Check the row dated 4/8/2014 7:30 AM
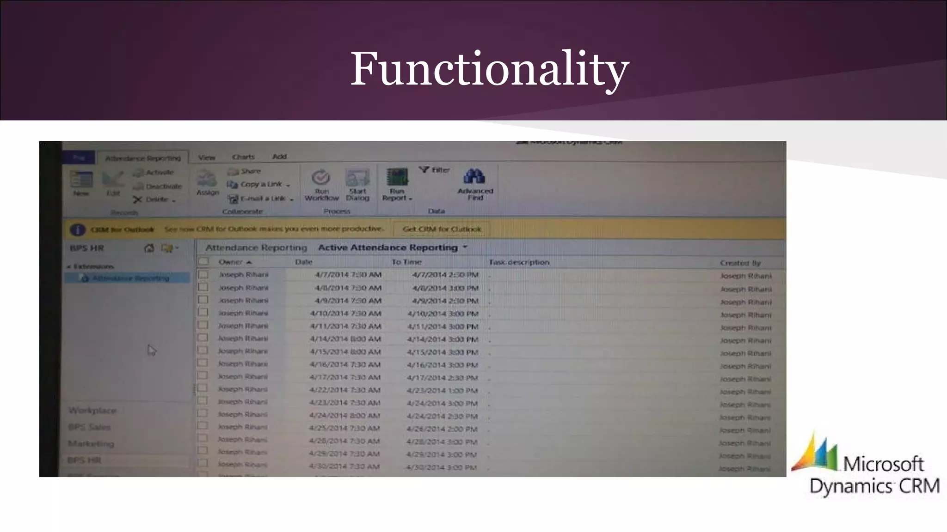 click(203, 287)
